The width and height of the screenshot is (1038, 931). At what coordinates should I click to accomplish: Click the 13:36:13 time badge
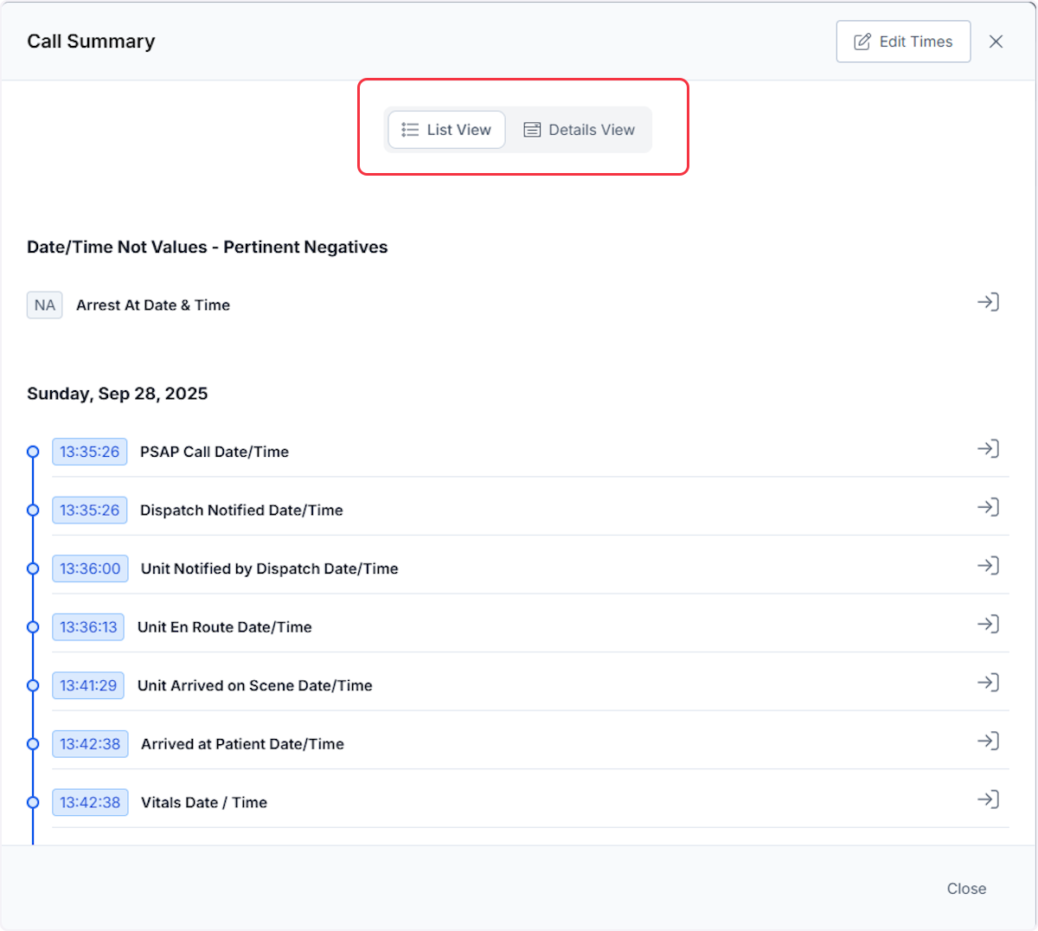[88, 627]
